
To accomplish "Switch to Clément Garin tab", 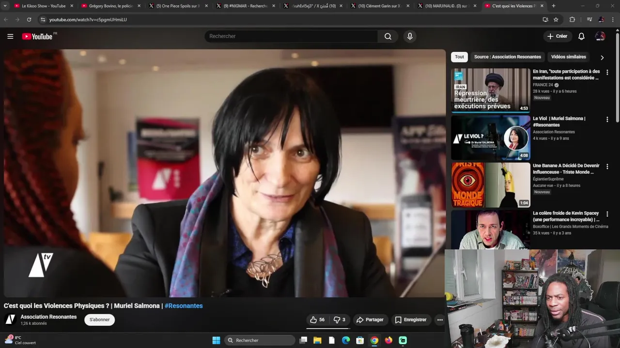I will click(379, 6).
